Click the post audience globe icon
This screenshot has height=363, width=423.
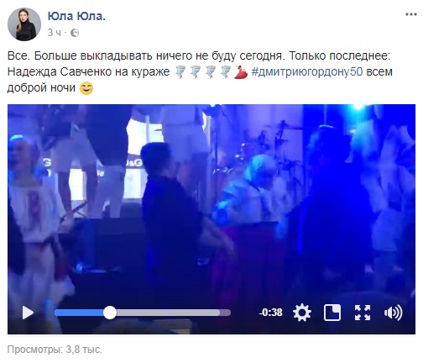pos(75,33)
